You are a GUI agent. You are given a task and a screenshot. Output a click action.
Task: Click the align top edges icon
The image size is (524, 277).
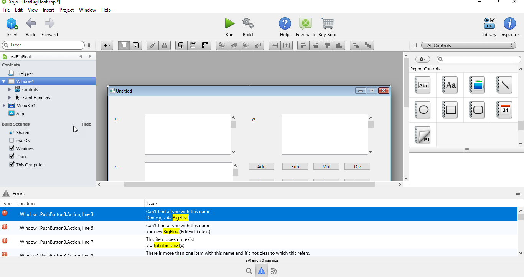327,45
